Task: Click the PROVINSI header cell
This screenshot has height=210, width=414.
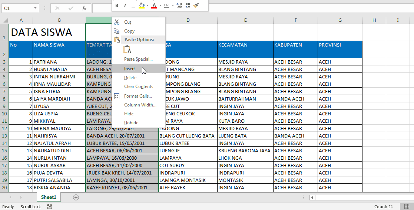Action: (340, 49)
